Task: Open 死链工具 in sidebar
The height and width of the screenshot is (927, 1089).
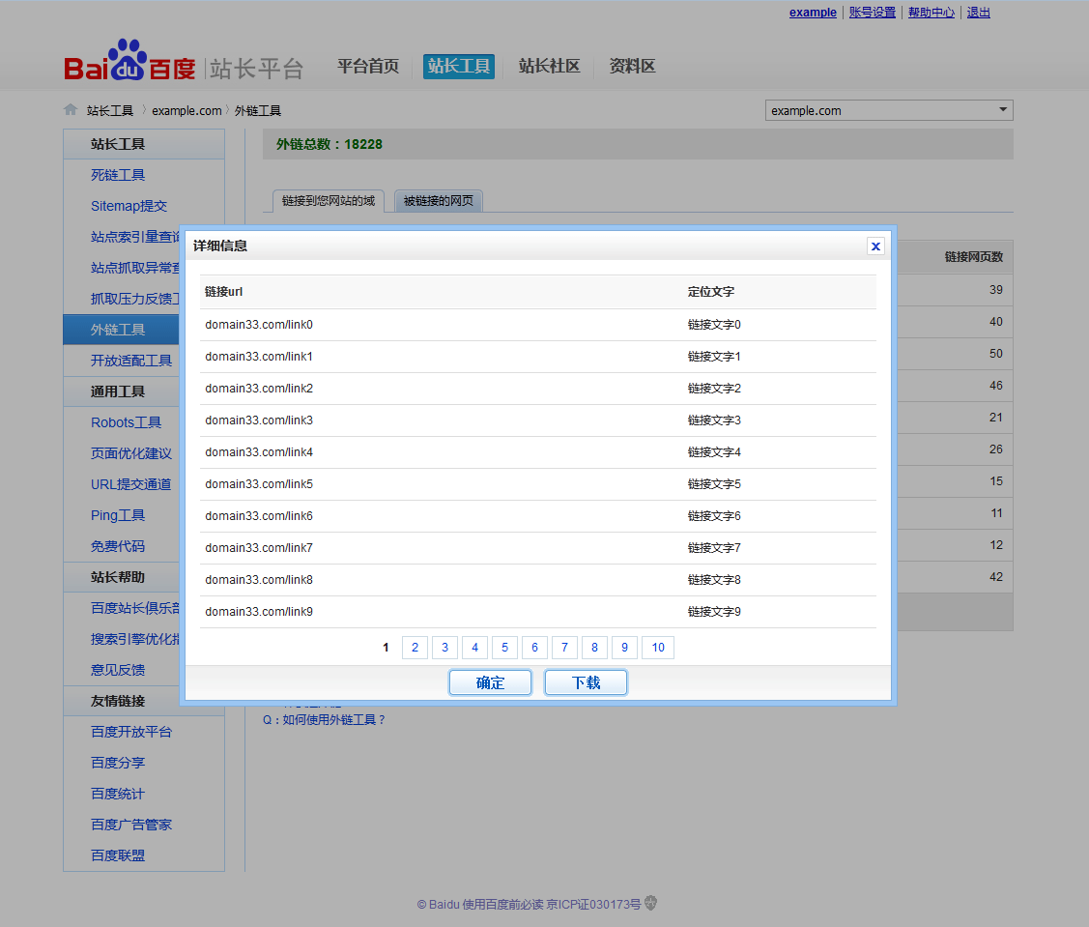Action: 118,175
